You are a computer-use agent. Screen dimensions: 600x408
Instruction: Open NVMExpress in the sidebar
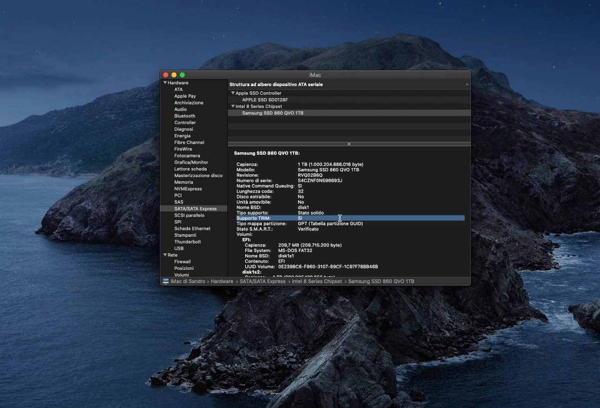tap(188, 189)
